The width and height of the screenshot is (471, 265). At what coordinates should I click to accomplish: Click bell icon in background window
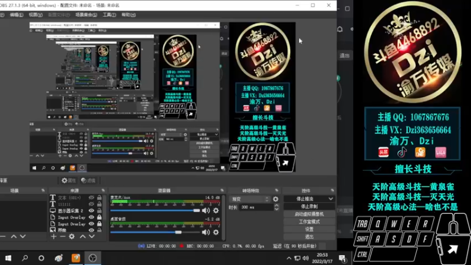[x=340, y=29]
